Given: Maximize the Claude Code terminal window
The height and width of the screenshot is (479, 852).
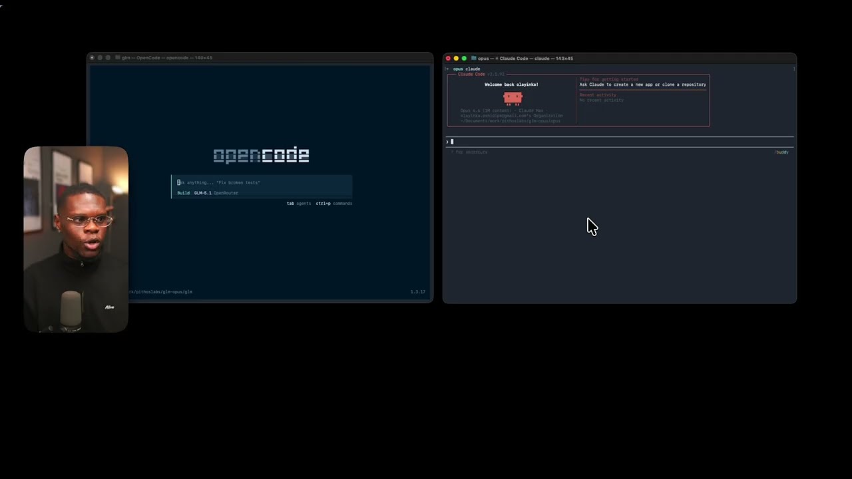Looking at the screenshot, I should tap(464, 59).
